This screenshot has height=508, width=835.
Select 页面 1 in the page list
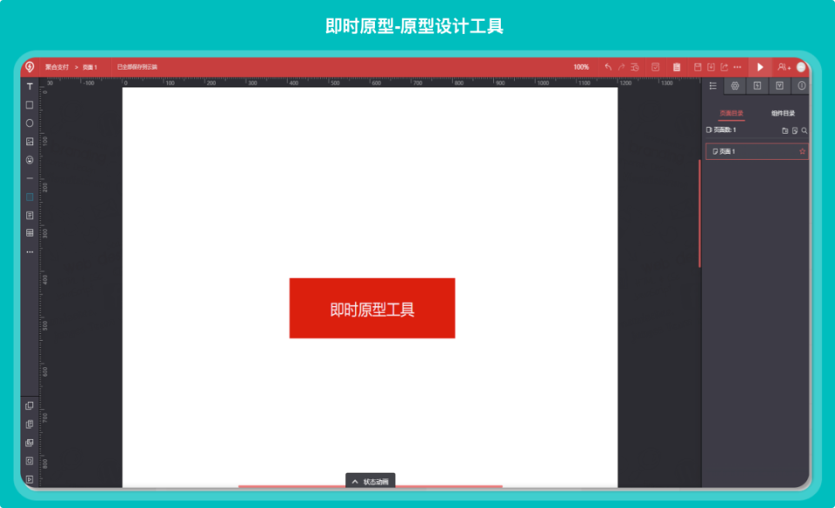(x=758, y=151)
